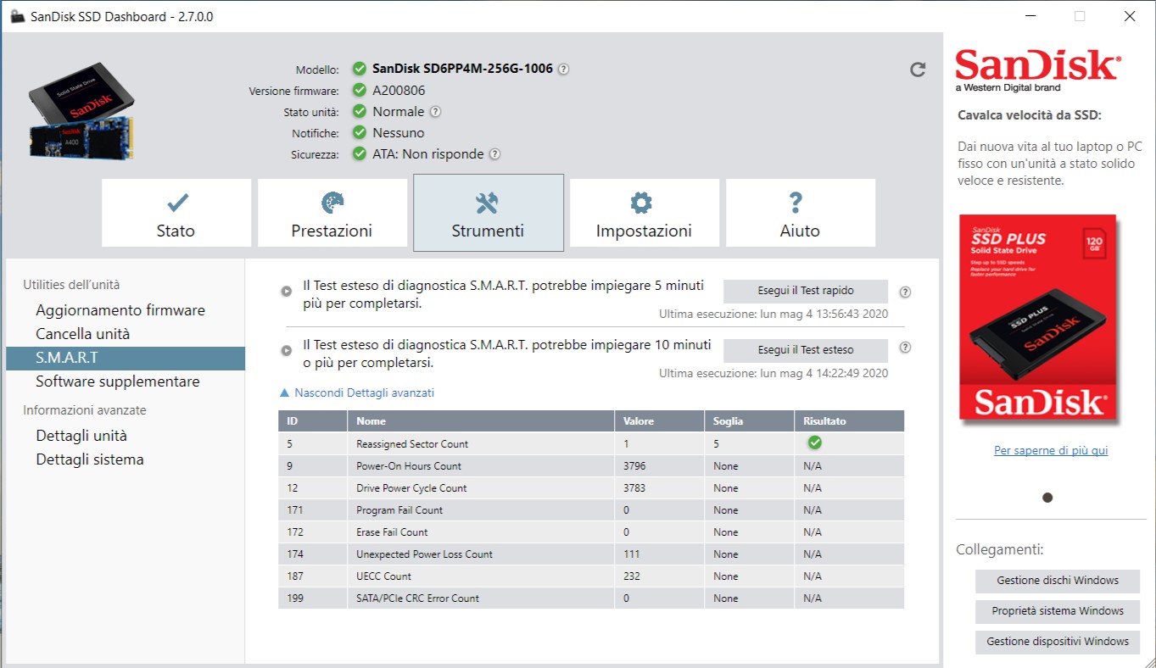Select SATA/PCIe CRC Error Count row

tap(591, 598)
